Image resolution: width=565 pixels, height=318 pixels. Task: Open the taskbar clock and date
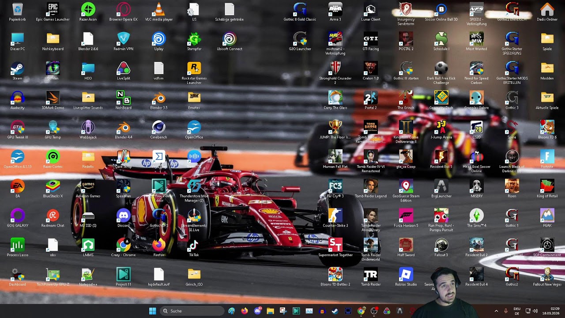[550, 311]
